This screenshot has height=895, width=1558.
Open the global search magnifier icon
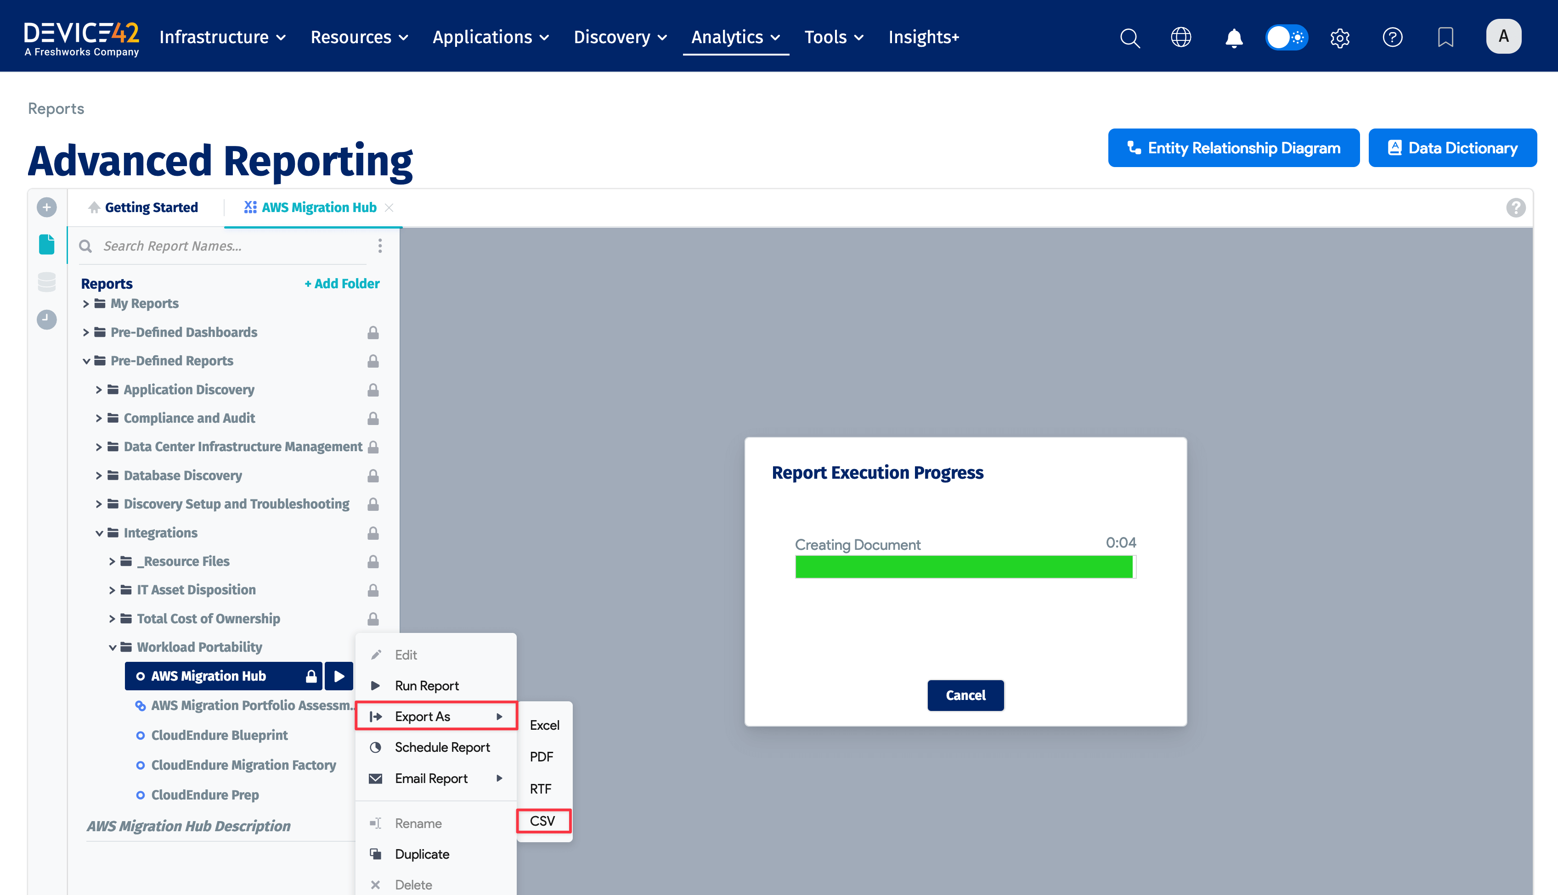tap(1129, 38)
